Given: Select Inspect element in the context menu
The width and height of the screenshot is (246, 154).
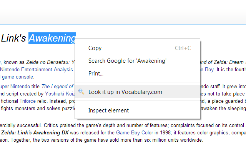Looking at the screenshot, I should (138, 110).
